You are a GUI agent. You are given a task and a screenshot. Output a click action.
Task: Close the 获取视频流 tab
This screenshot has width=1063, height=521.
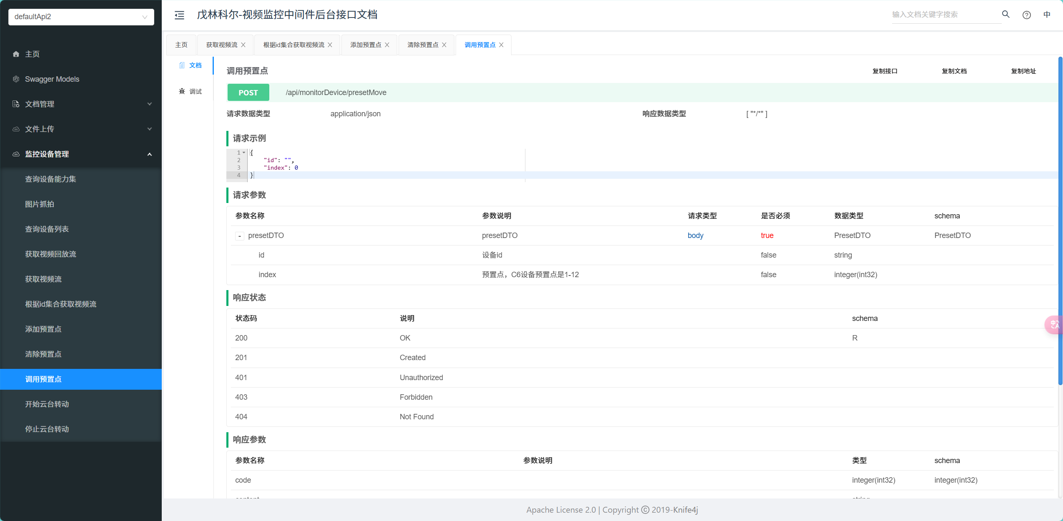pos(243,45)
